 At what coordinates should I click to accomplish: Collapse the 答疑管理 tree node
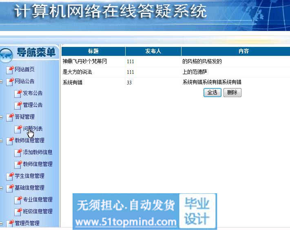click(x=1, y=117)
